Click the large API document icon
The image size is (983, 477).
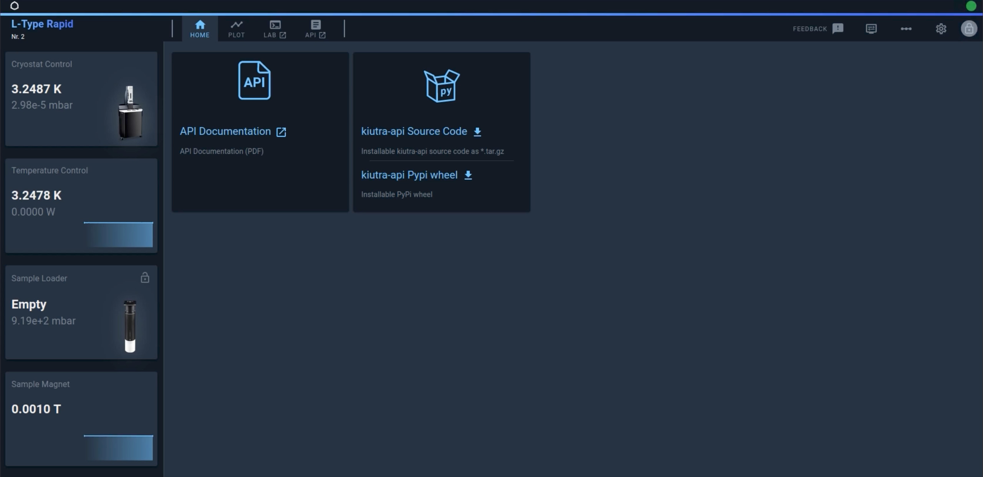coord(254,80)
